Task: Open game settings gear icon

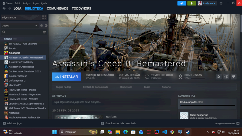Action: 219,77
